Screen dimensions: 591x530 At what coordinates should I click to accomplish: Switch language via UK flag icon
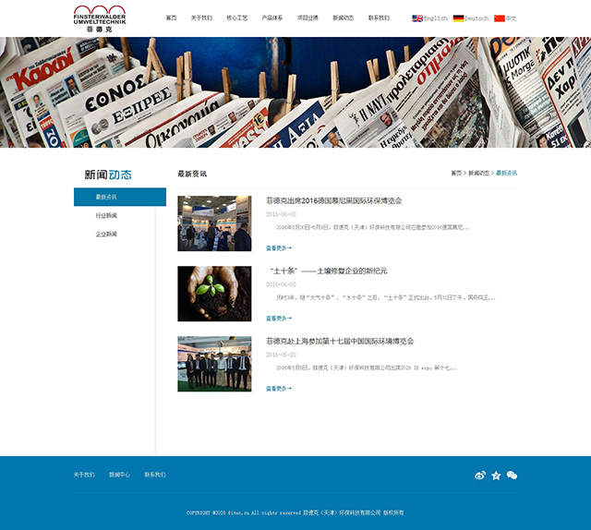coord(417,18)
